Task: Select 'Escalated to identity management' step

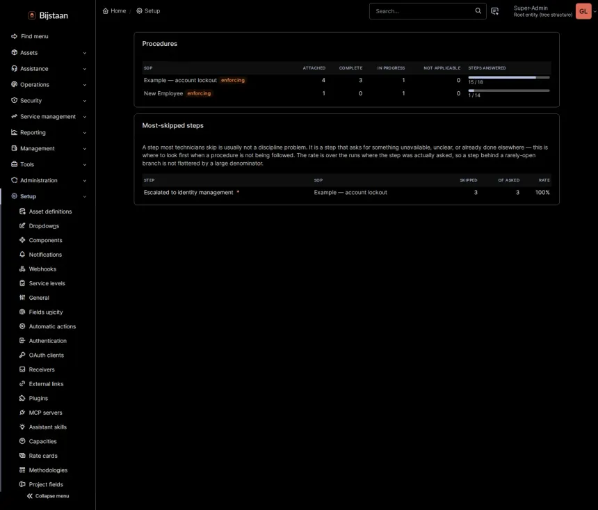Action: click(188, 193)
